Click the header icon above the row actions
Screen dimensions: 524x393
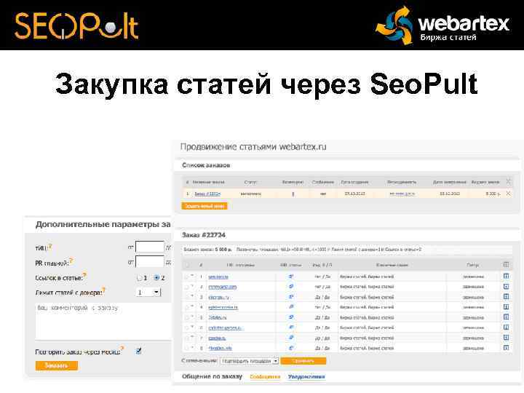tap(506, 265)
